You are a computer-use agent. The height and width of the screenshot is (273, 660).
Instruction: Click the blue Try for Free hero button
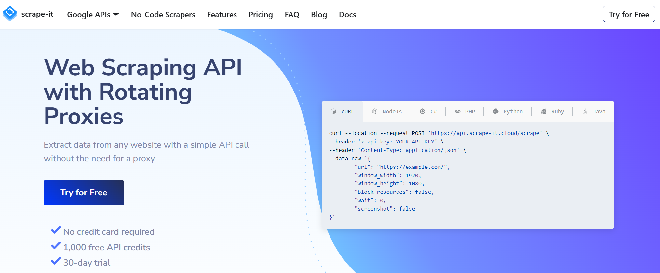point(84,193)
